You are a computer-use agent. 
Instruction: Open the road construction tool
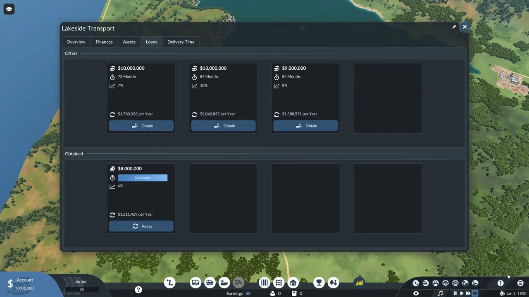pos(264,283)
